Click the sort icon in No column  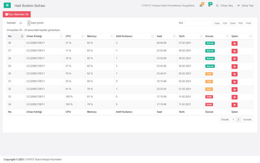point(22,36)
